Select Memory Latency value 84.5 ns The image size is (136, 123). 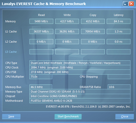pyautogui.click(x=119, y=21)
